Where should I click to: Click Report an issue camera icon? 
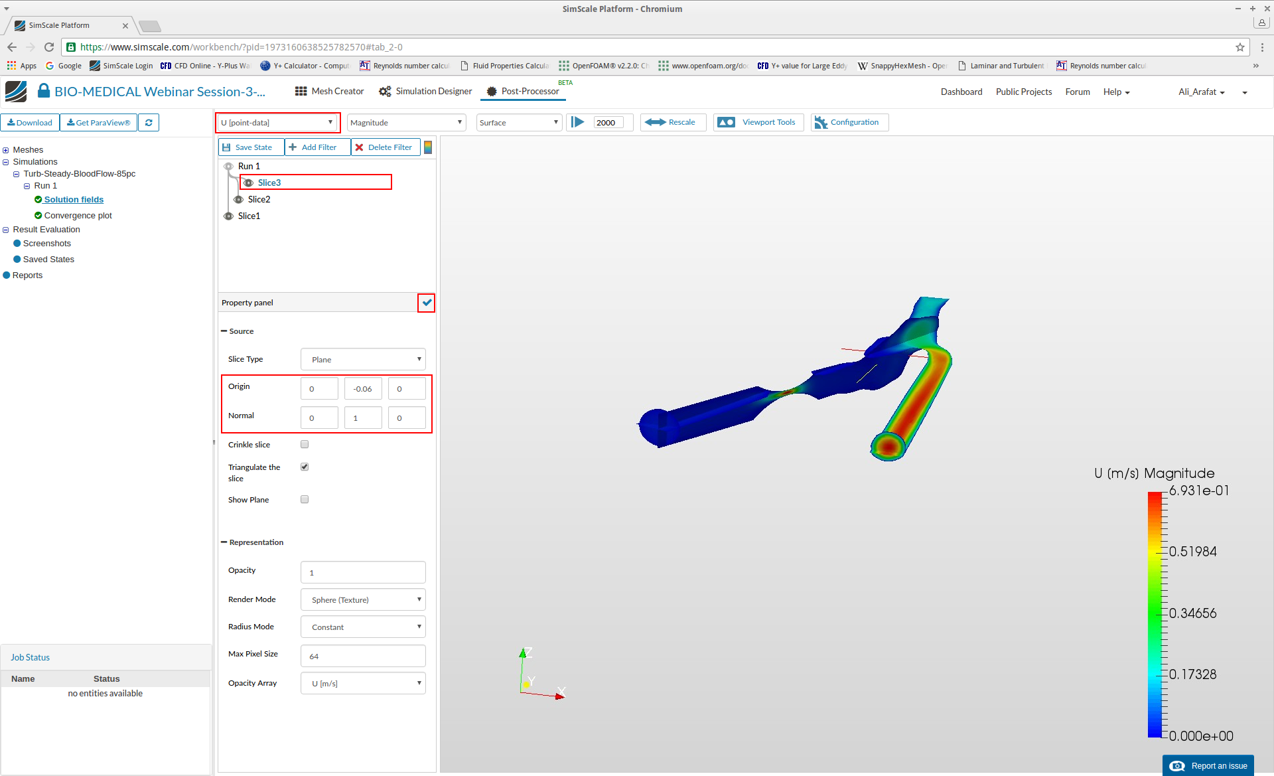point(1177,765)
